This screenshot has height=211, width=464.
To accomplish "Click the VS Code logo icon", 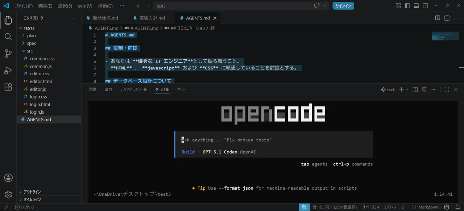I will pos(6,6).
